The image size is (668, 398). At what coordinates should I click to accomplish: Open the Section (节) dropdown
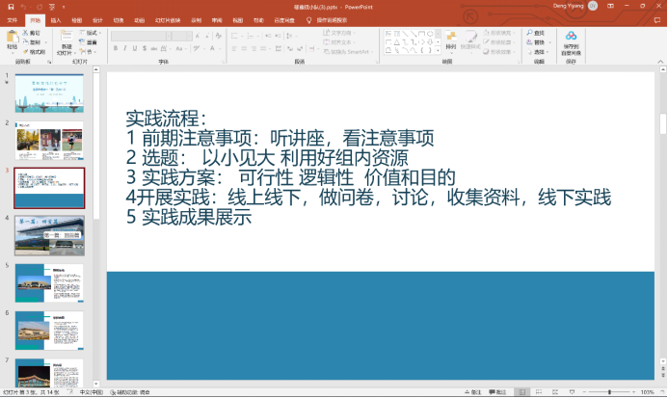click(88, 52)
